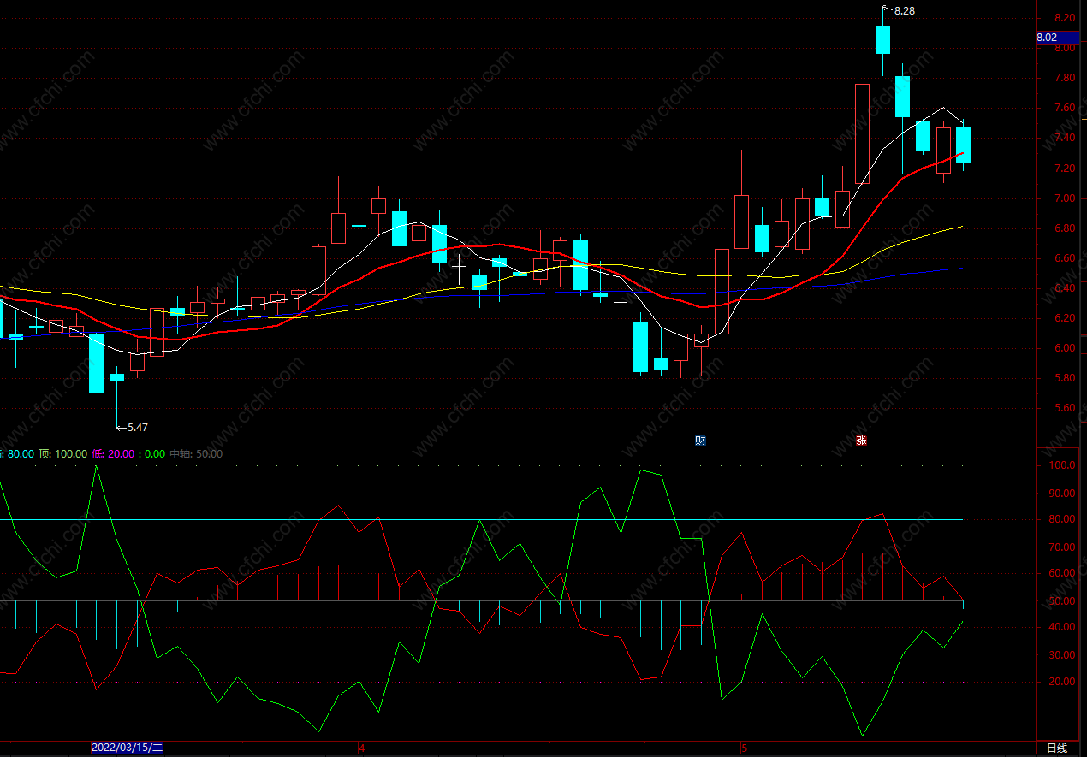The height and width of the screenshot is (757, 1087).
Task: Click the 5.47 low price label
Action: coord(138,427)
